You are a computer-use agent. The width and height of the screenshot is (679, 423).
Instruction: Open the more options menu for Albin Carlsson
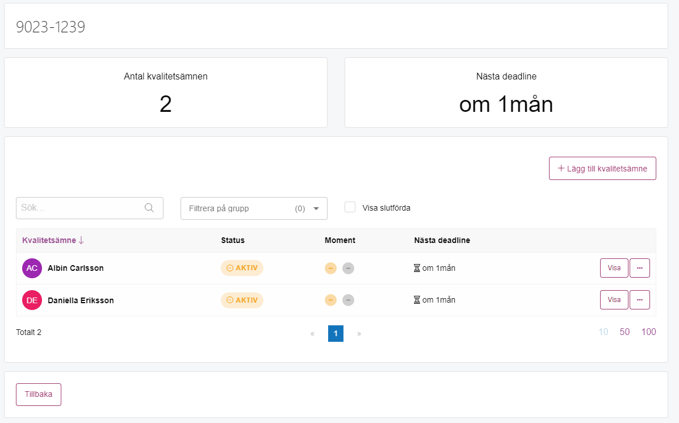click(640, 268)
